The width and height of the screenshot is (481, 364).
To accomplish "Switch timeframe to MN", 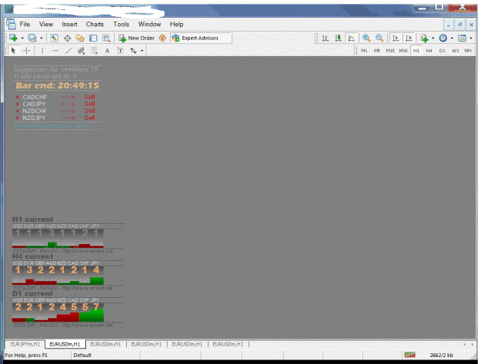I will tap(468, 51).
